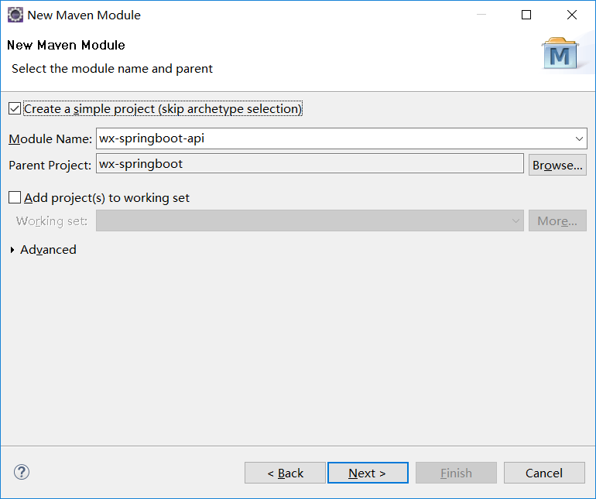This screenshot has height=499, width=596.
Task: Click the Eclipse icon in title bar
Action: pos(15,15)
